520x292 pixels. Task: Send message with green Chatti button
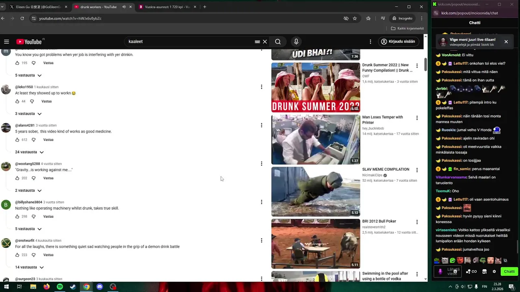pos(509,271)
